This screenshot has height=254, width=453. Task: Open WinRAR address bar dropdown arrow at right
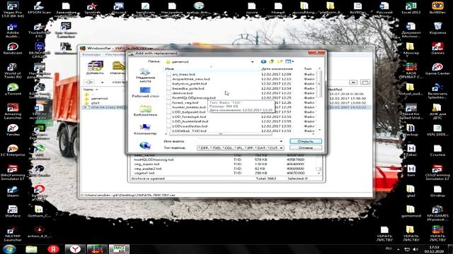tap(353, 83)
